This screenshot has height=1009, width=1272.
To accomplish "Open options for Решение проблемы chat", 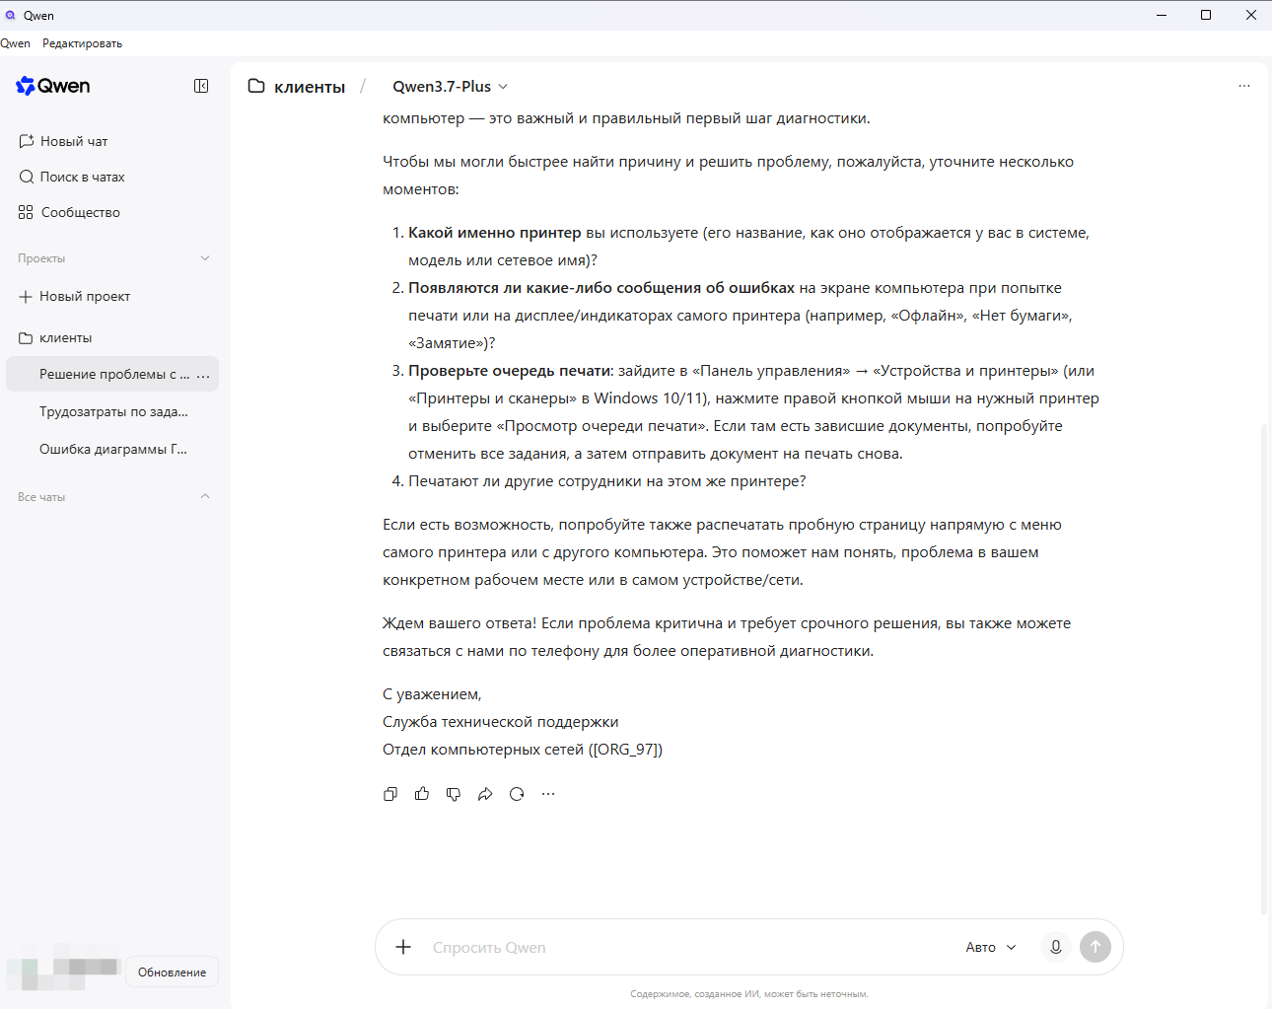I will [203, 375].
